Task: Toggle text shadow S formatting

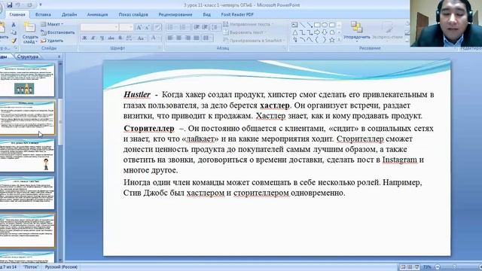Action: (120, 38)
